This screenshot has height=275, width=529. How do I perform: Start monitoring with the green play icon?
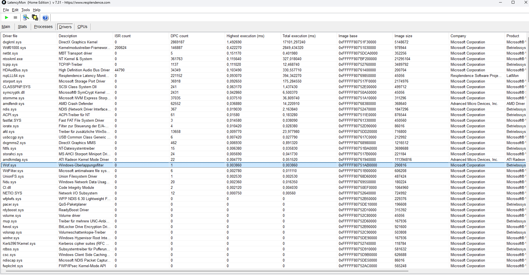(6, 18)
